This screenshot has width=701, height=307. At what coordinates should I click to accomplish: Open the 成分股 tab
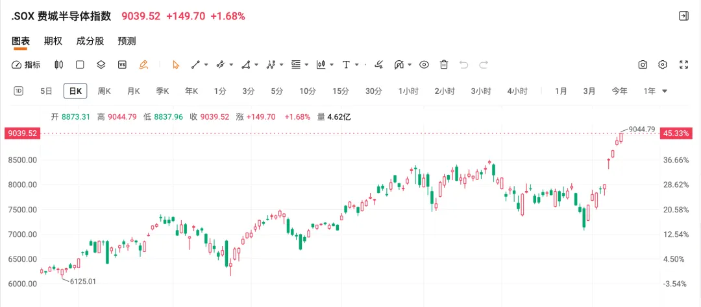tap(90, 41)
